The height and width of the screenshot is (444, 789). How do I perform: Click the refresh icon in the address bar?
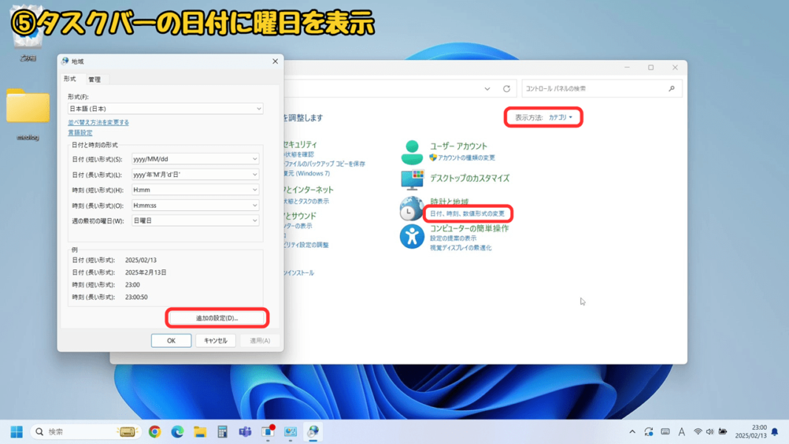click(x=506, y=87)
